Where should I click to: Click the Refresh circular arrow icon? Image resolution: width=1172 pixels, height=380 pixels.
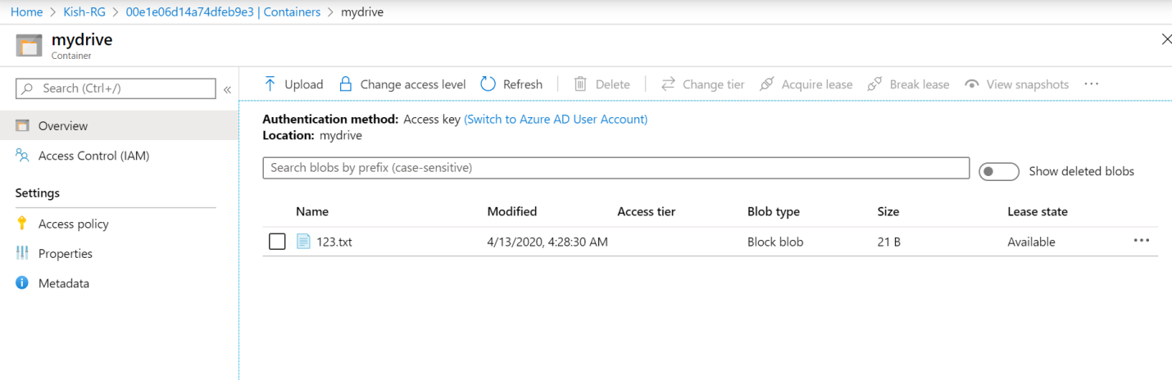coord(488,84)
